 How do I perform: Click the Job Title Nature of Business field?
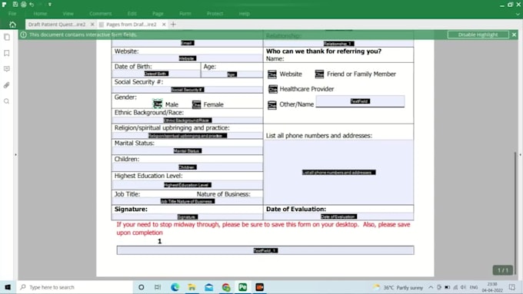187,201
